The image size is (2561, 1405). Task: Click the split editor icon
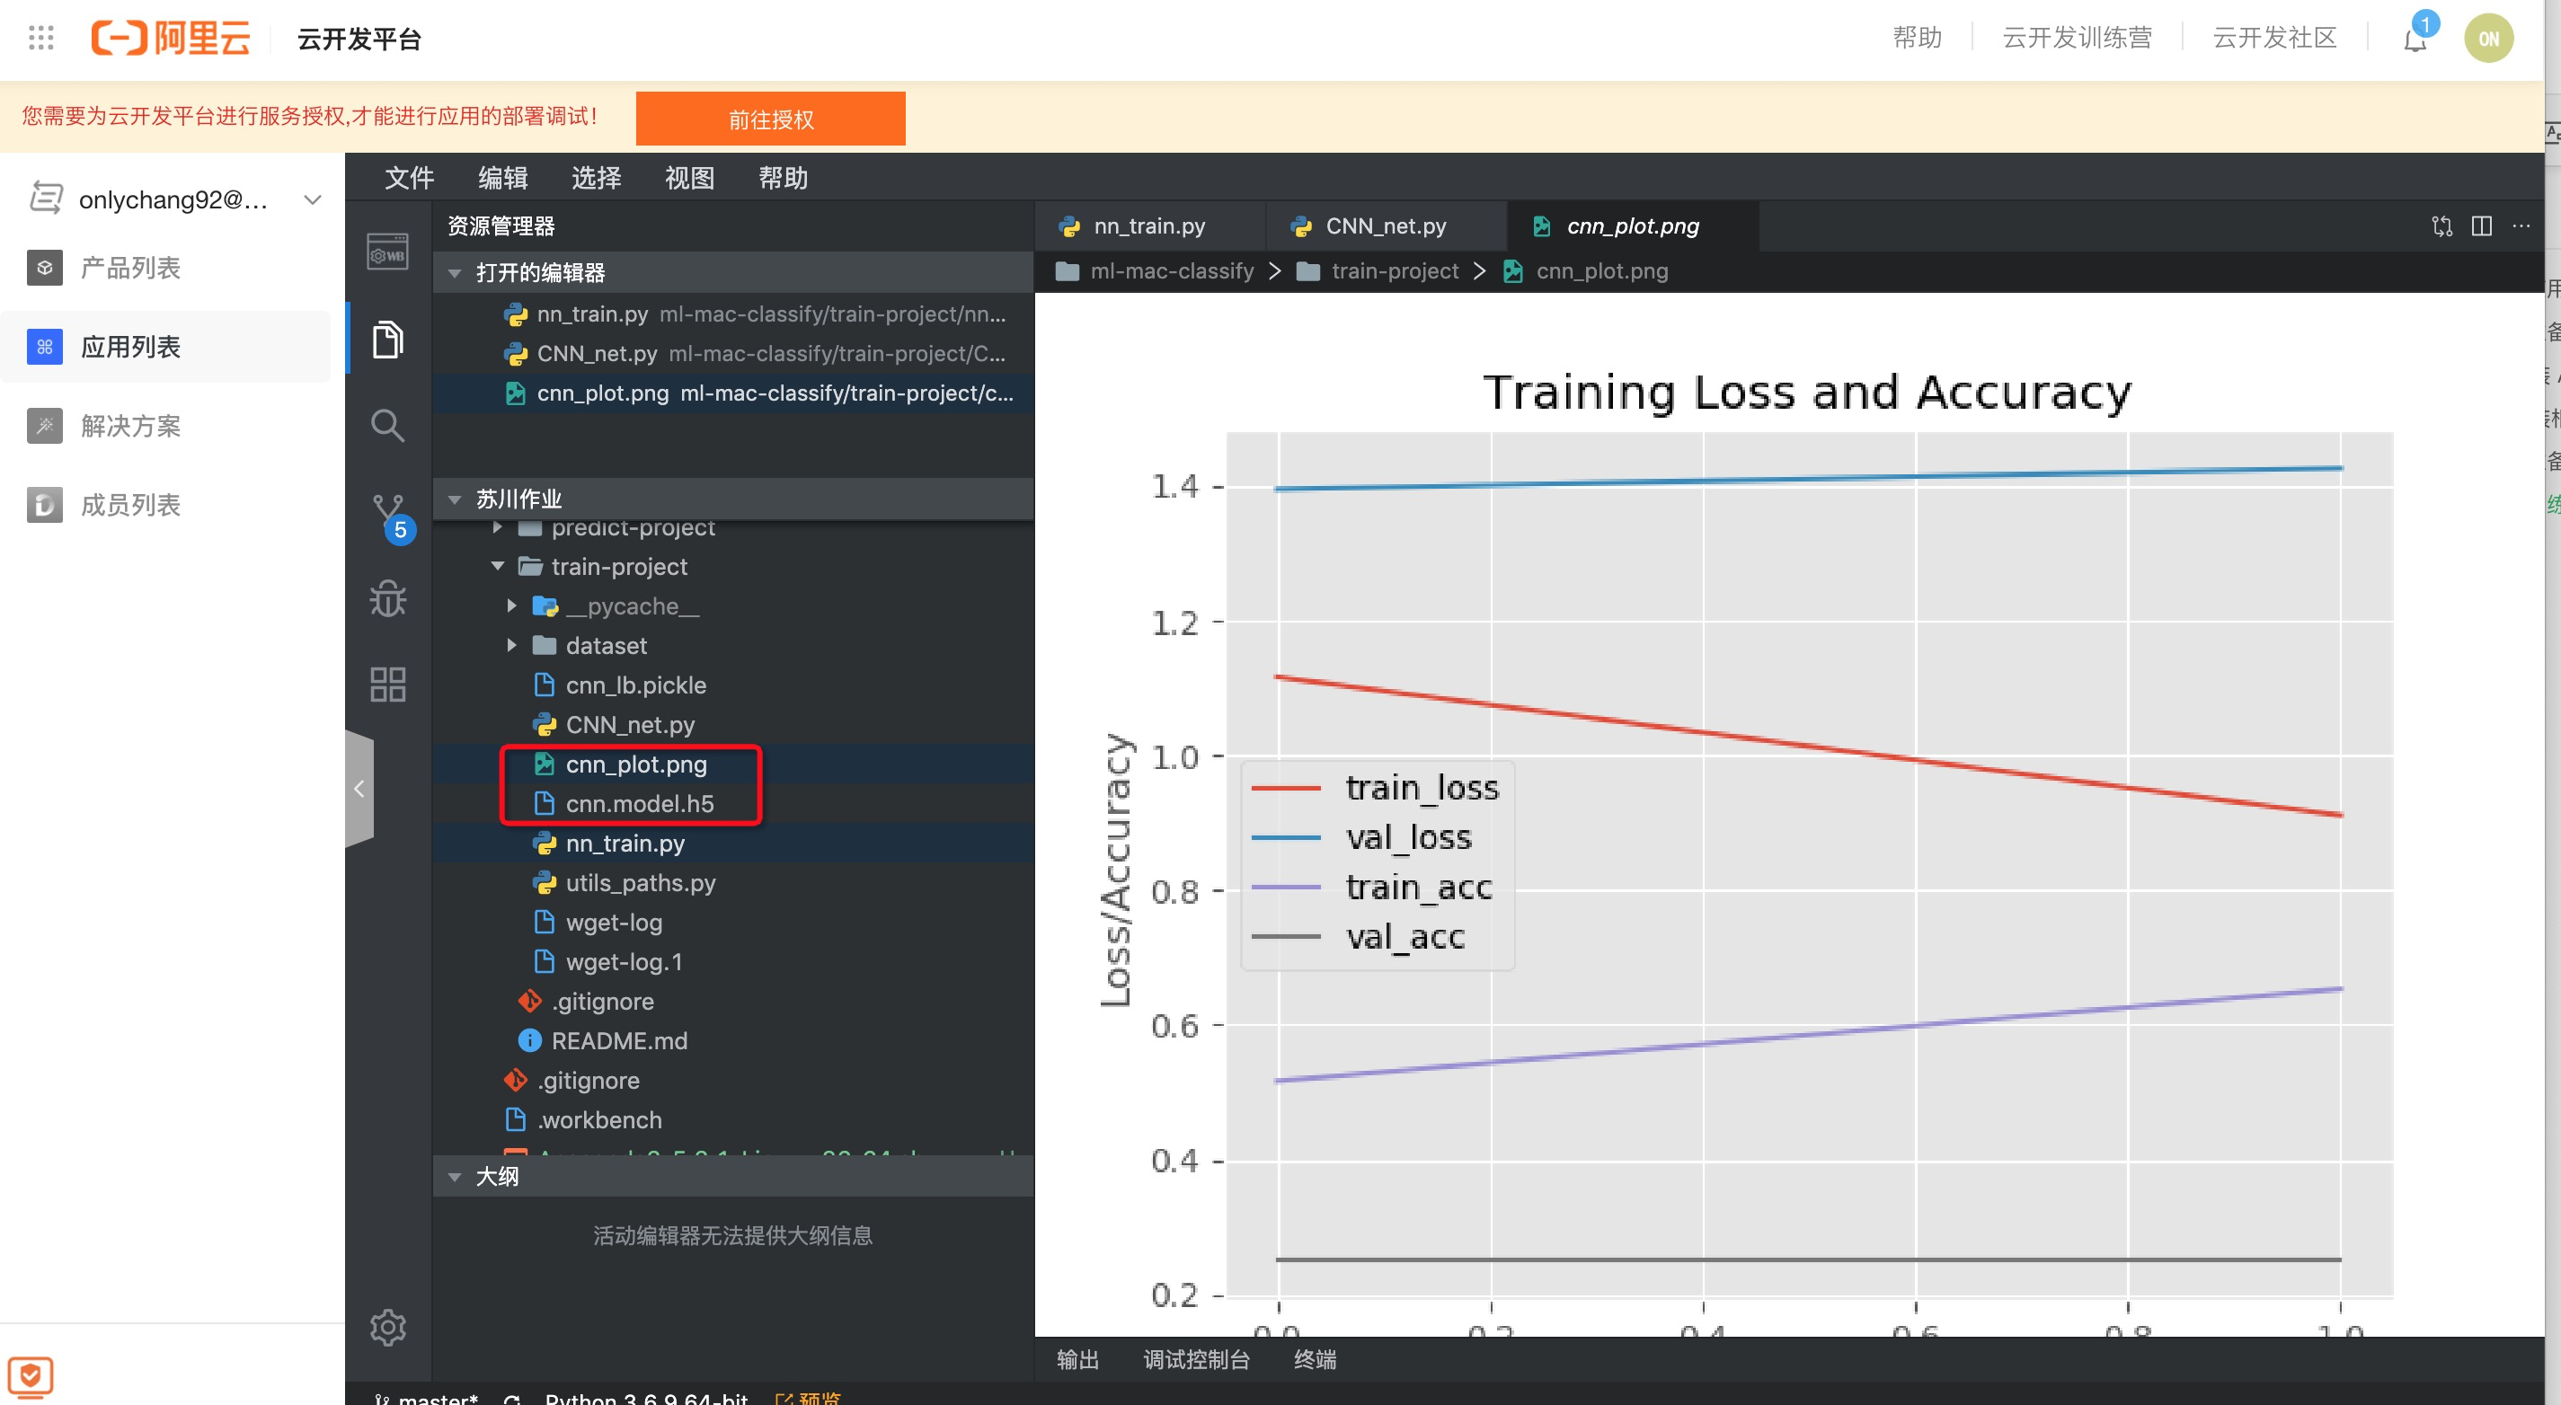(2481, 226)
